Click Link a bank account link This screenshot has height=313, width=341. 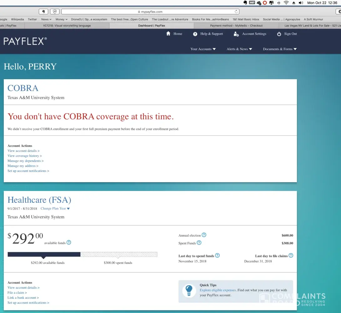[23, 298]
